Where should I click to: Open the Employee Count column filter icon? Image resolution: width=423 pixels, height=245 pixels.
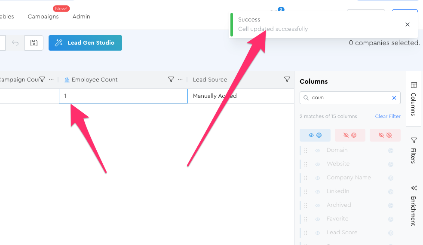click(x=171, y=79)
